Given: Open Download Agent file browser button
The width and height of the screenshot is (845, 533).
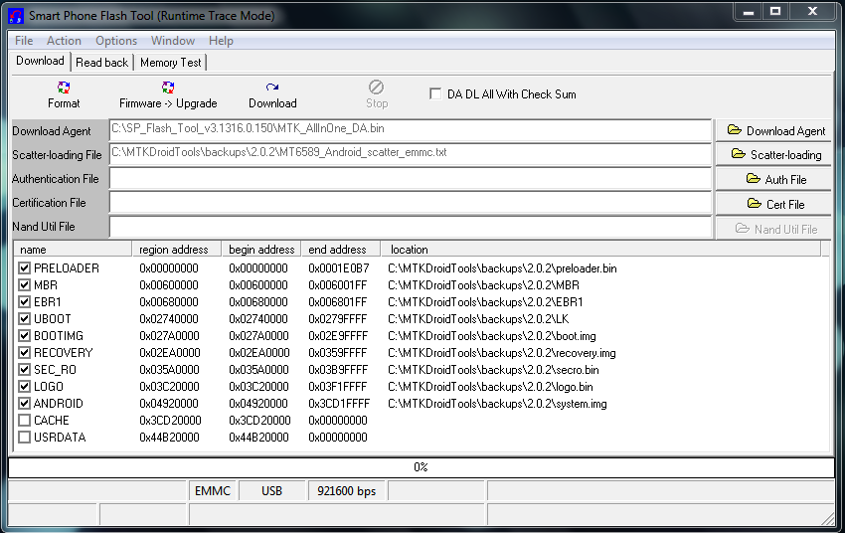Looking at the screenshot, I should 775,130.
